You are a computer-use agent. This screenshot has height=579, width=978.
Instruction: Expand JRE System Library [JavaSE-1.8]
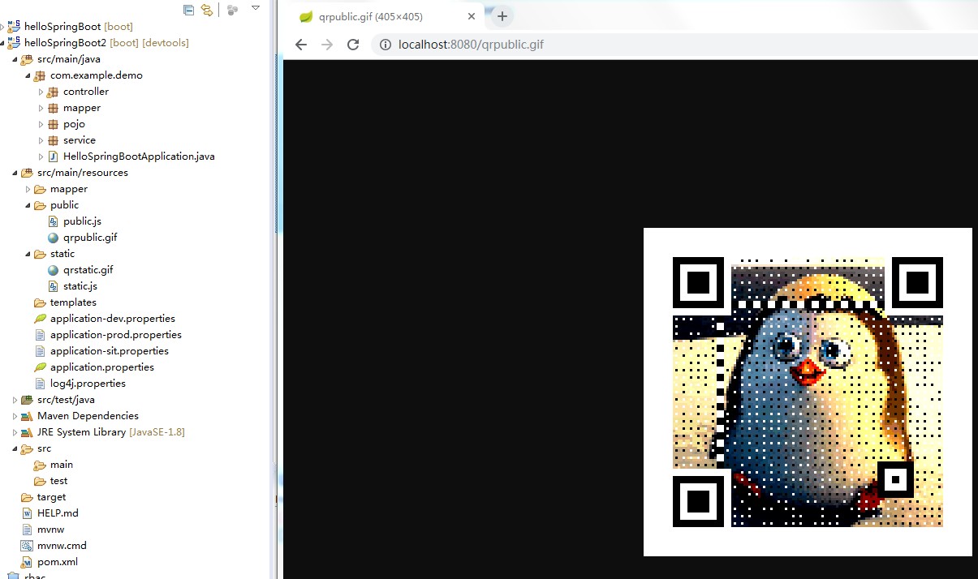15,432
